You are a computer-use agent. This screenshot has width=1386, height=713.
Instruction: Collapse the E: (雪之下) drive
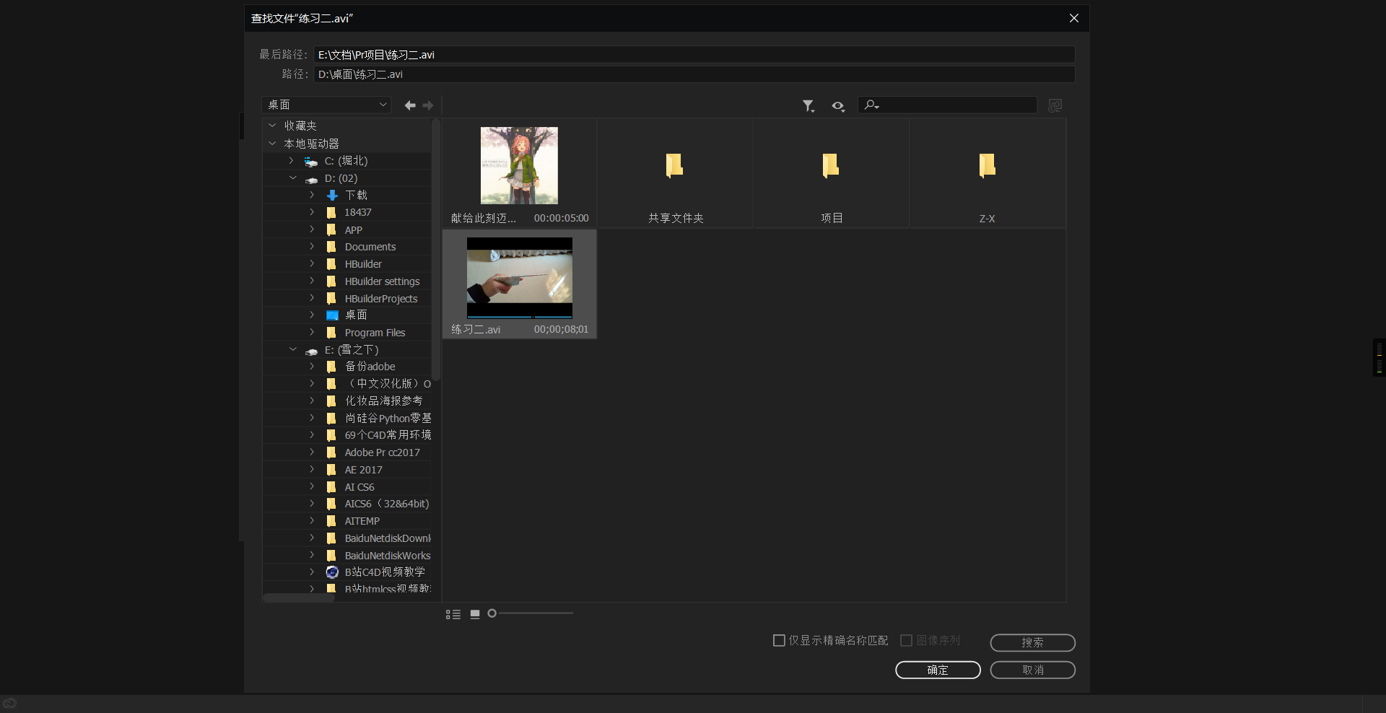pos(292,350)
